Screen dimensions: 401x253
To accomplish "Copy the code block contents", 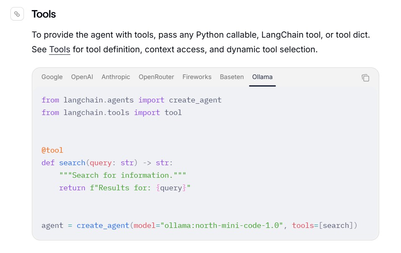I will click(x=365, y=78).
